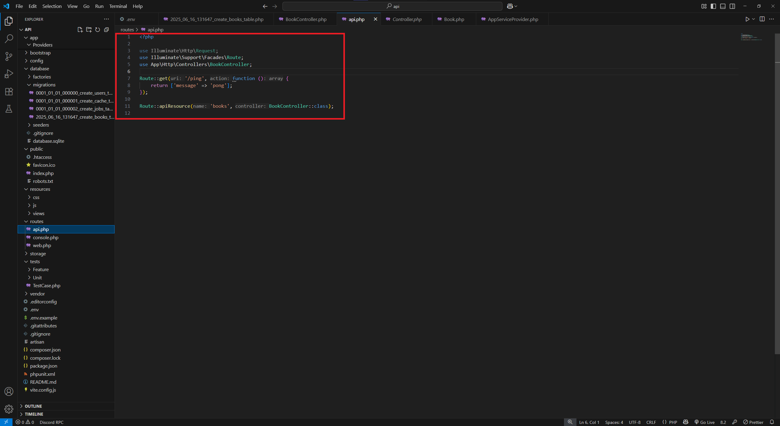The image size is (780, 426).
Task: Switch to the BookController.php tab
Action: (304, 19)
